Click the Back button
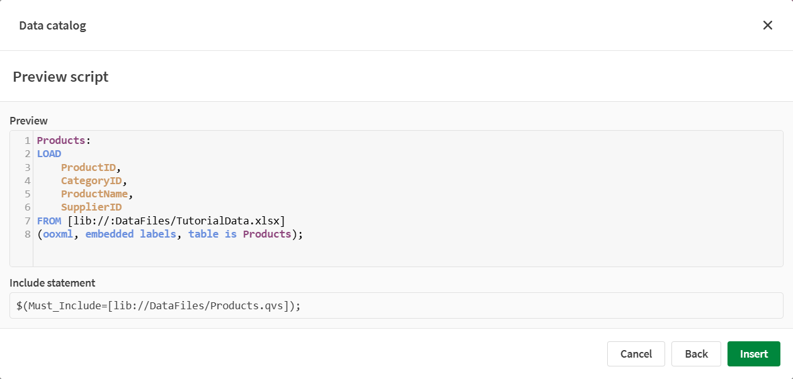This screenshot has height=379, width=793. point(696,354)
